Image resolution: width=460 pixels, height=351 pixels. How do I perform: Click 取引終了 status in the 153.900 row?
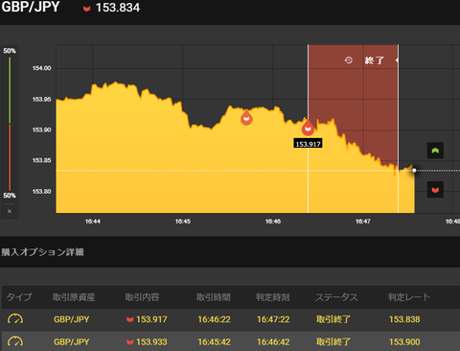click(x=333, y=342)
